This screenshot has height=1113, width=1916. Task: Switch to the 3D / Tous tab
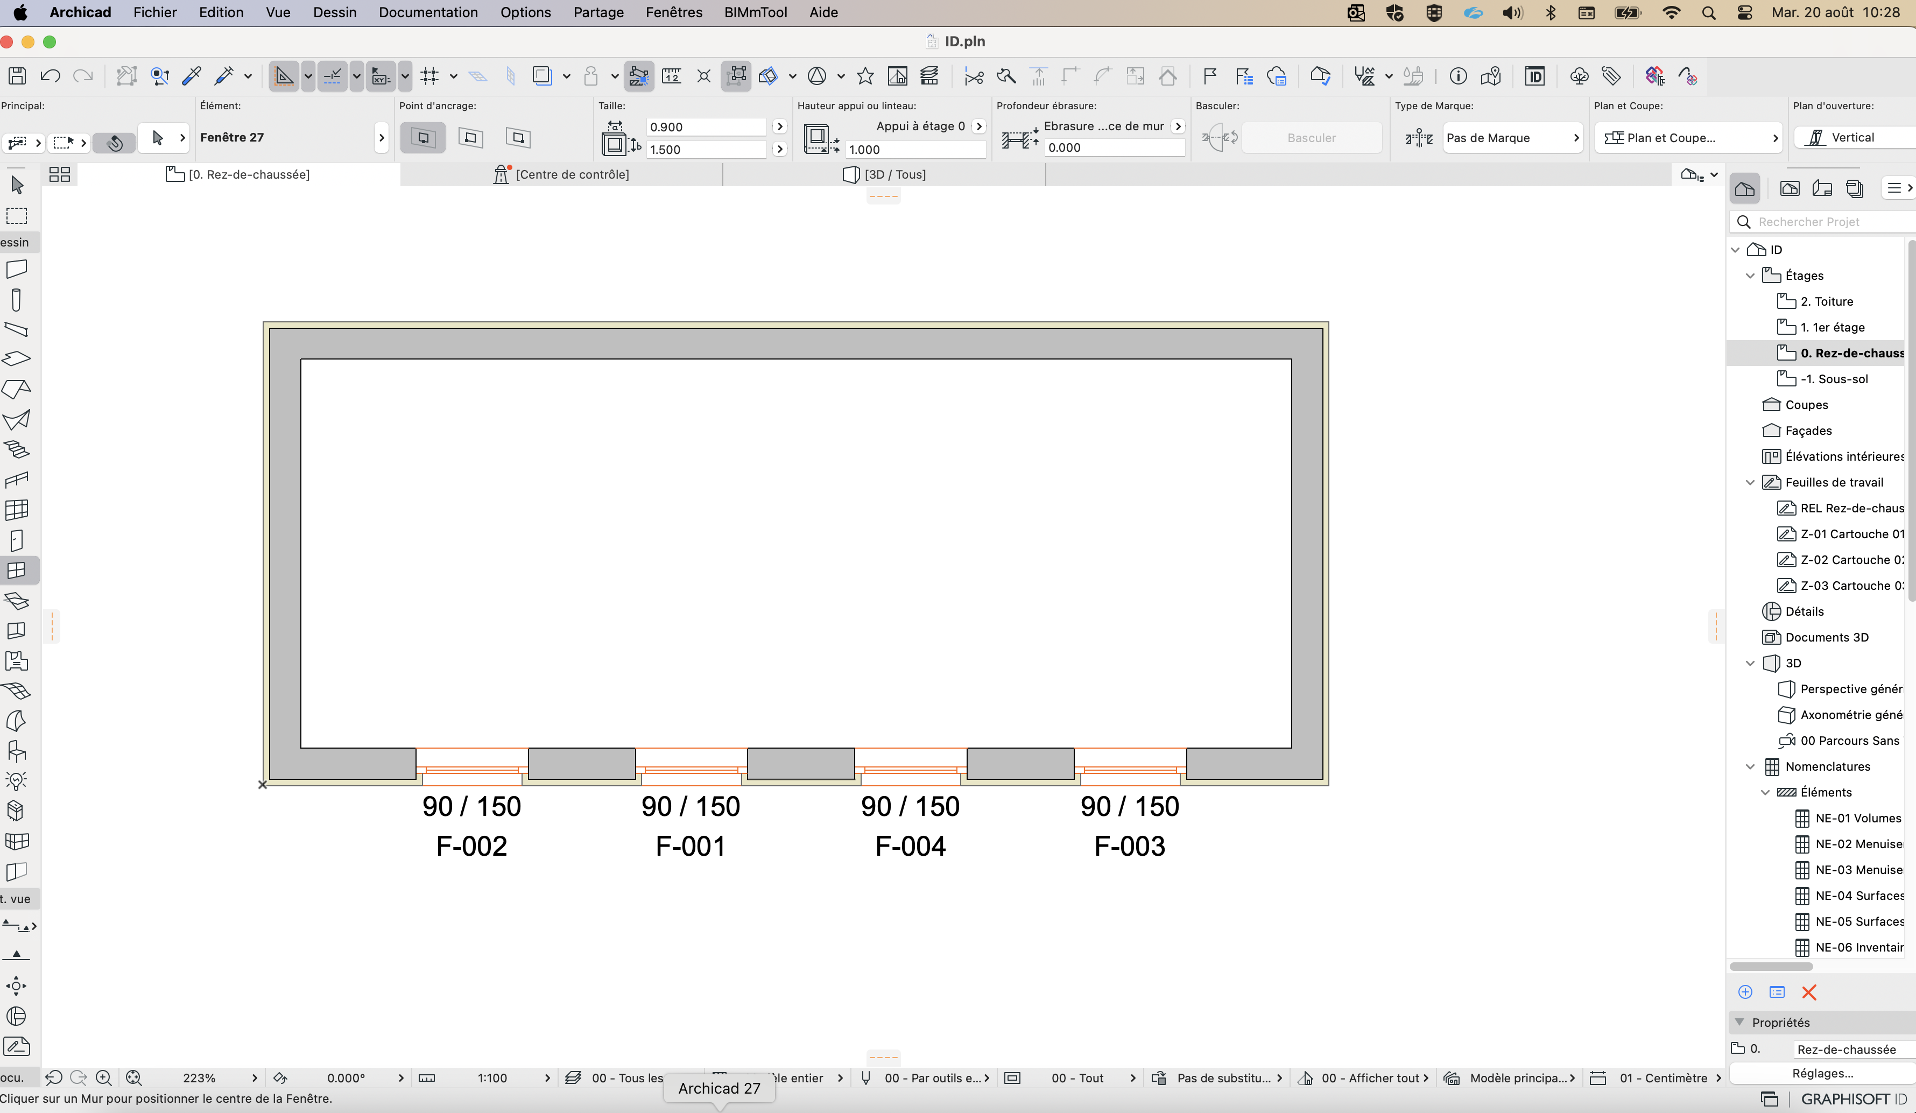pyautogui.click(x=884, y=174)
